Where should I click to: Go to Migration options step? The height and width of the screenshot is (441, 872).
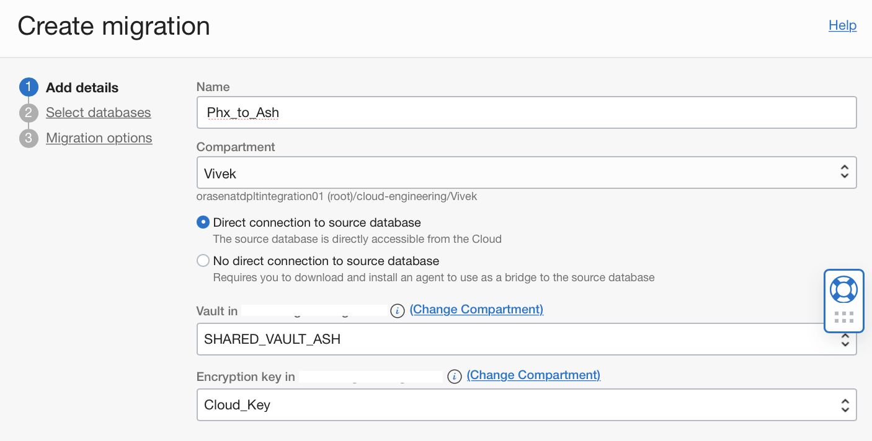(x=99, y=138)
